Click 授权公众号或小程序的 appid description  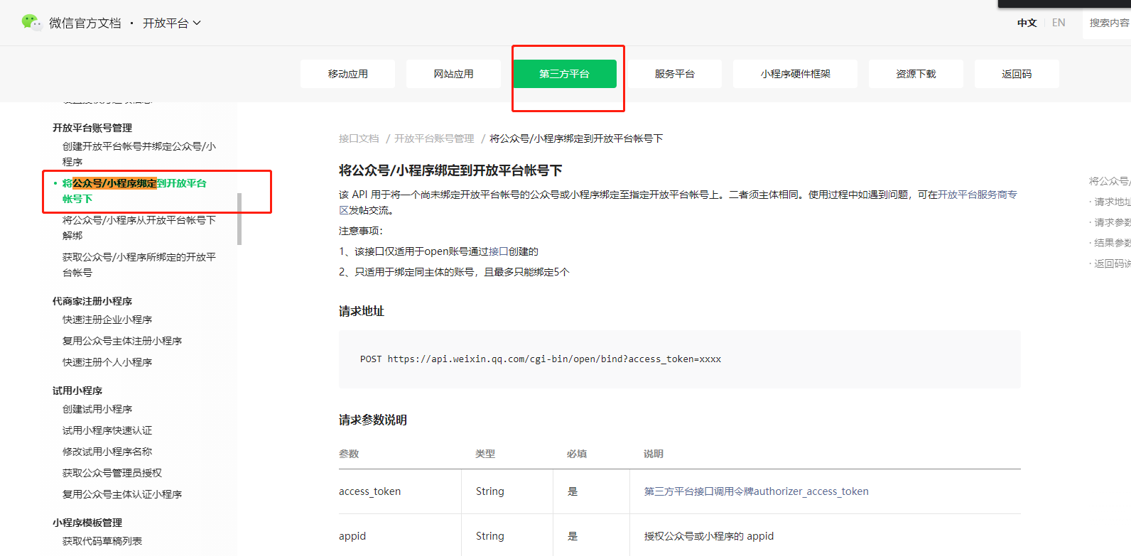pos(709,536)
